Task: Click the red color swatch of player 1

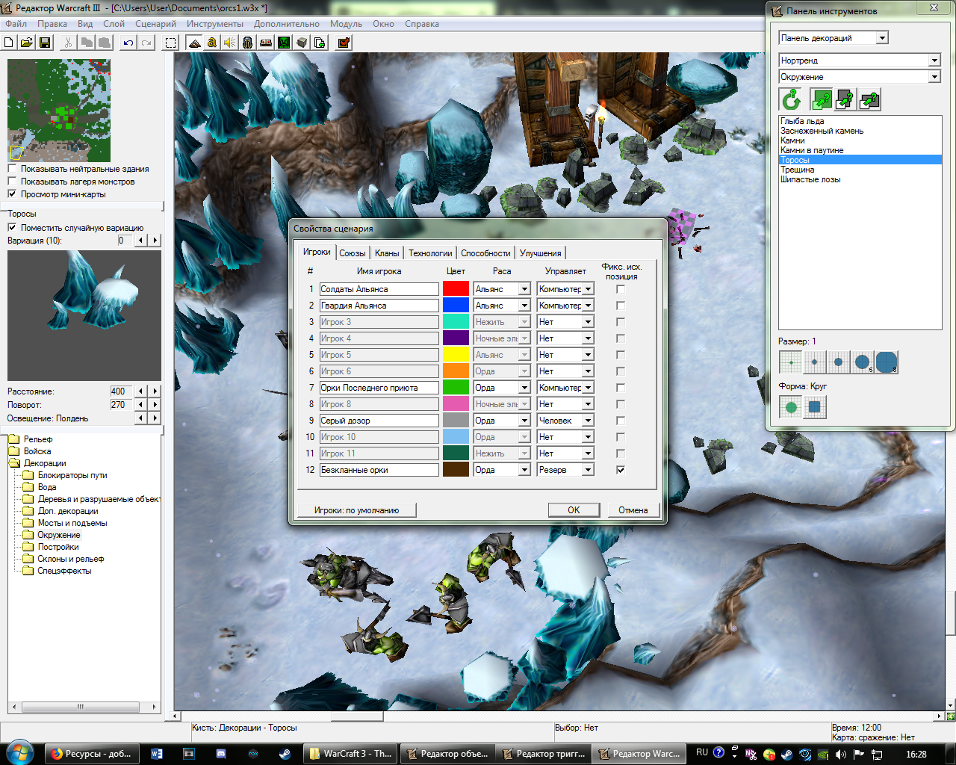Action: (456, 289)
